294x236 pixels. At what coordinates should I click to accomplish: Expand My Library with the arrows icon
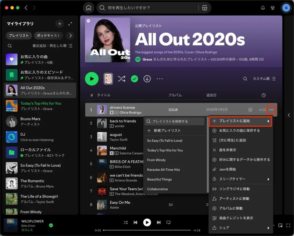coord(70,24)
